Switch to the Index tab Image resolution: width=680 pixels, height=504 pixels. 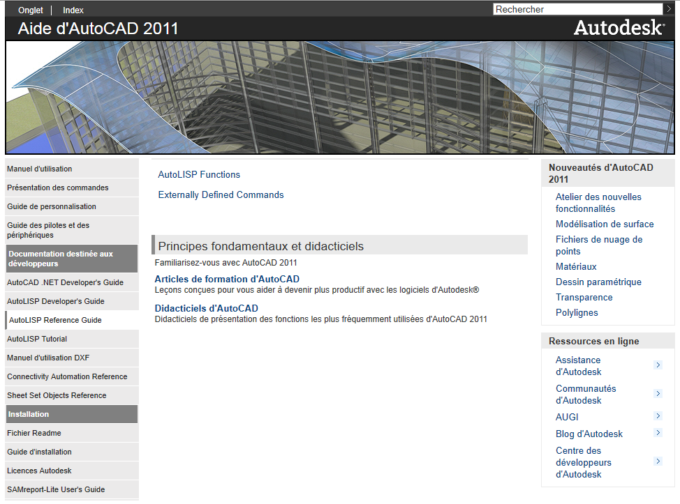pos(73,10)
